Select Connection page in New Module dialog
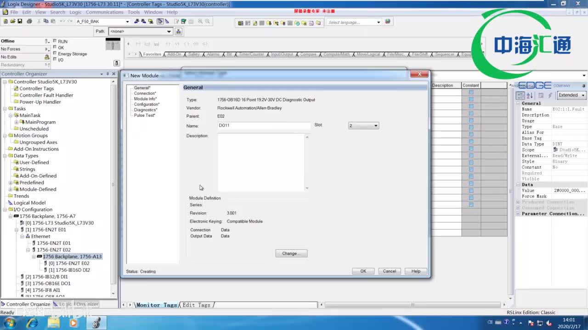 coord(145,93)
